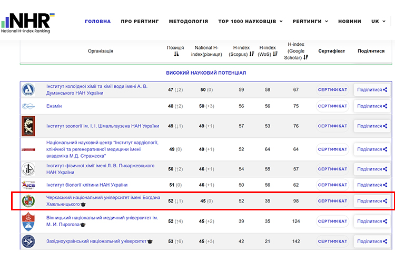Image resolution: width=395 pixels, height=263 pixels.
Task: Click the Інститут зоології logo image
Action: [28, 126]
